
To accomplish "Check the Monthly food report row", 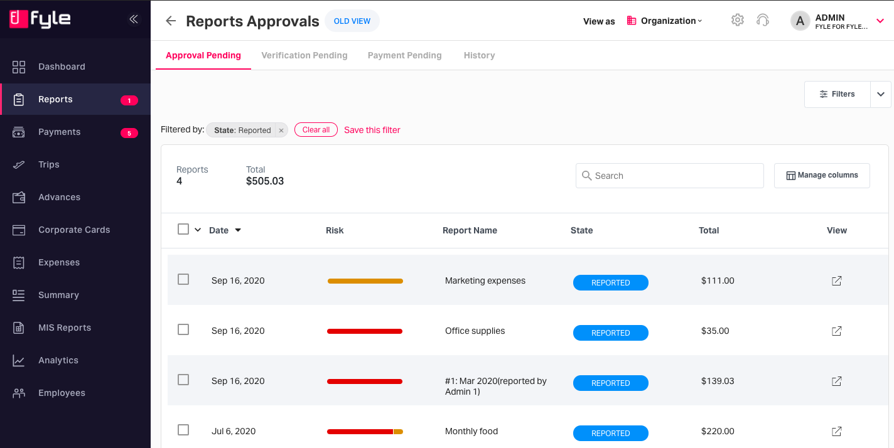I will click(x=183, y=430).
